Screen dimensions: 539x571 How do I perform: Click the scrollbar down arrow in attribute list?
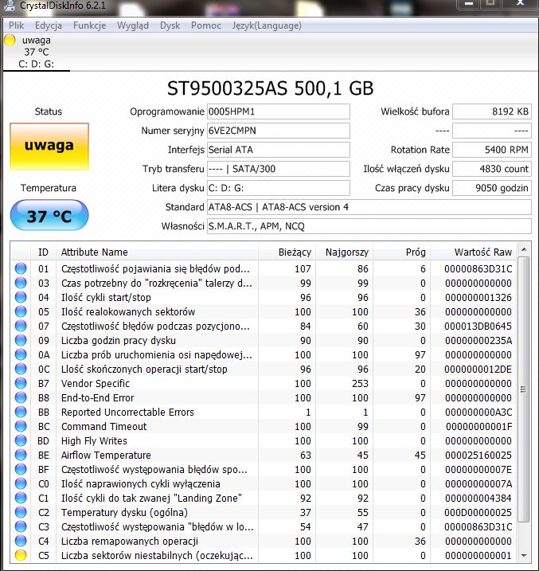click(524, 556)
